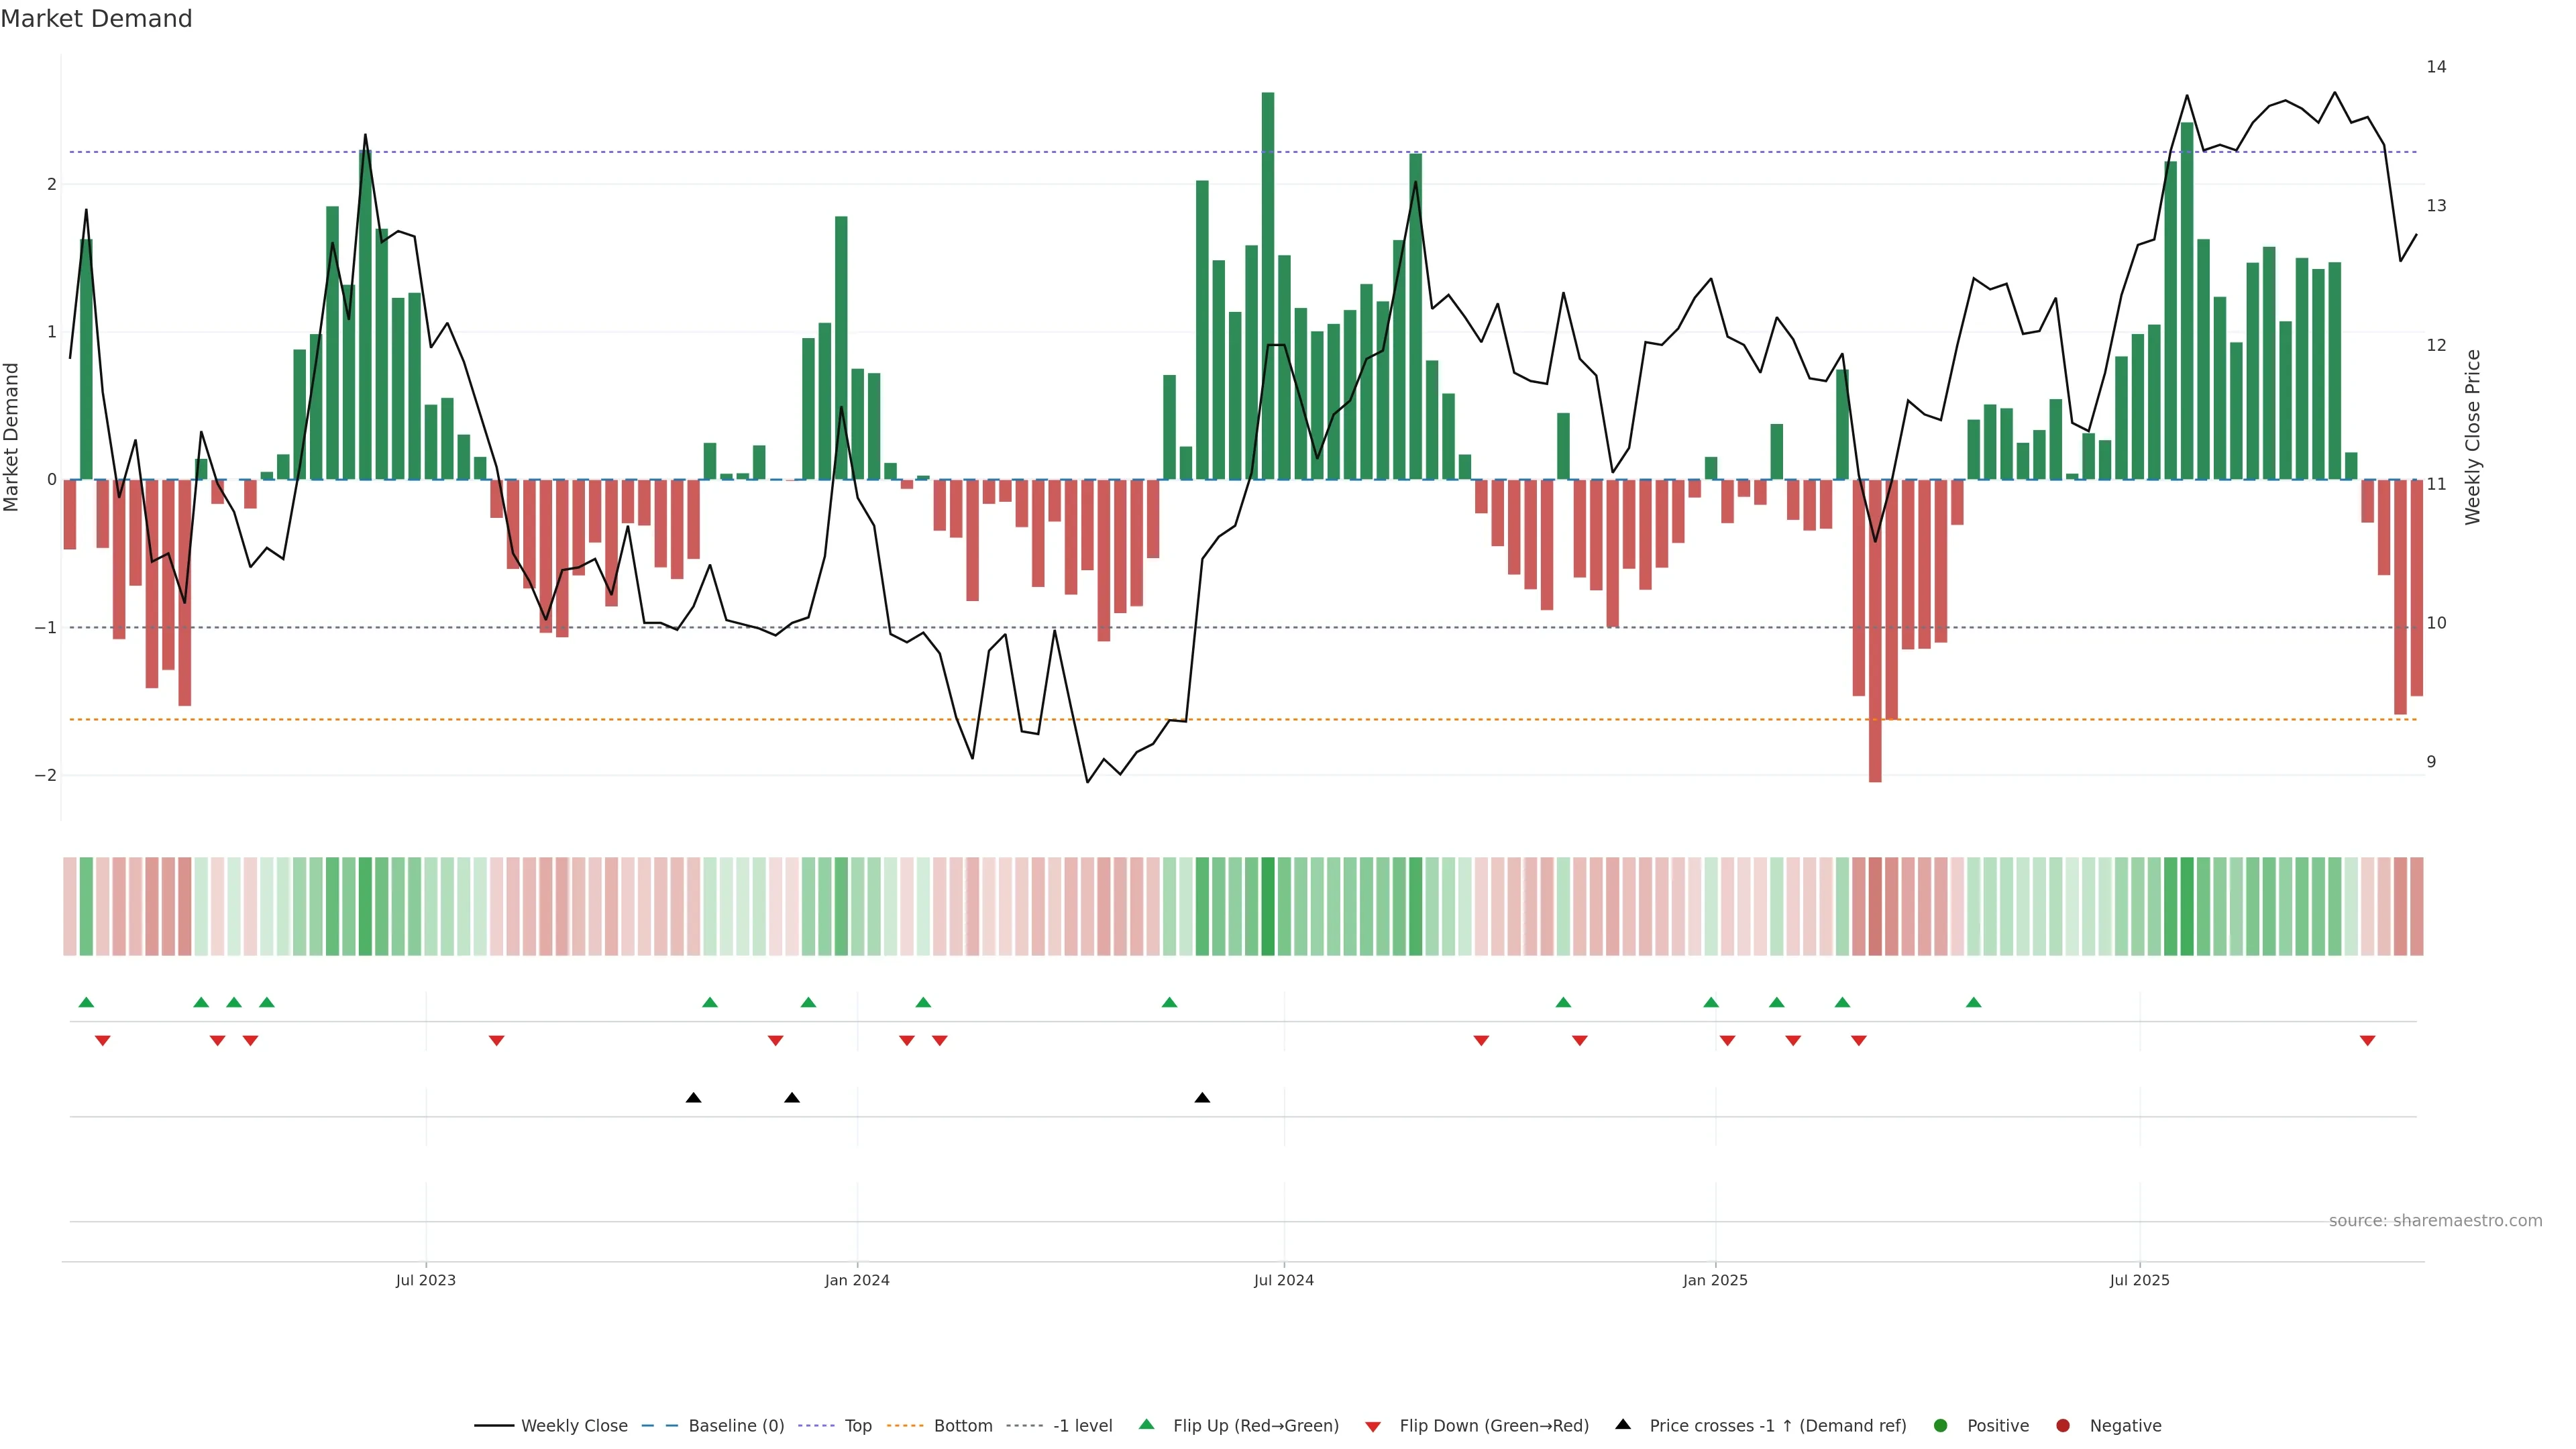Click the Weekly Close legend line icon
Screen dimensions: 2576x1449
pos(494,1425)
